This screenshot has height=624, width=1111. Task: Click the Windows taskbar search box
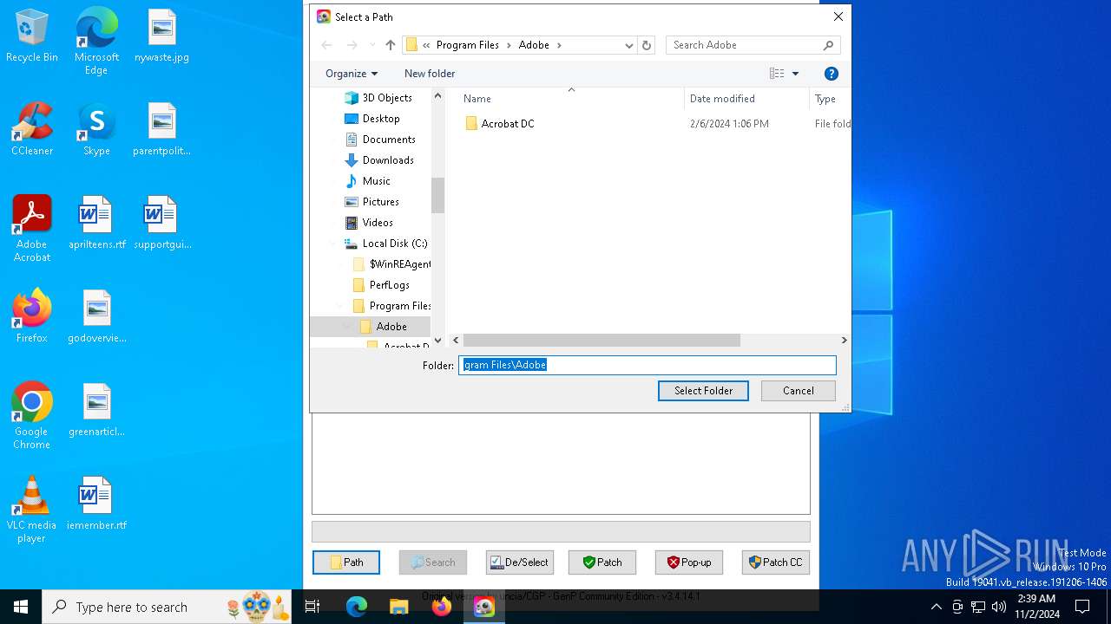click(x=167, y=607)
